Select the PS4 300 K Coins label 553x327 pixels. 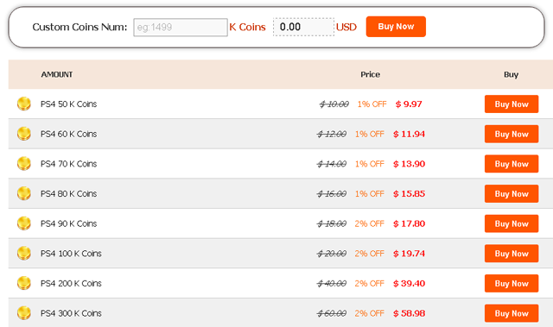tap(71, 313)
